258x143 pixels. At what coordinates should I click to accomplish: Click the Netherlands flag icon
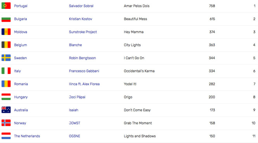coord(6,136)
